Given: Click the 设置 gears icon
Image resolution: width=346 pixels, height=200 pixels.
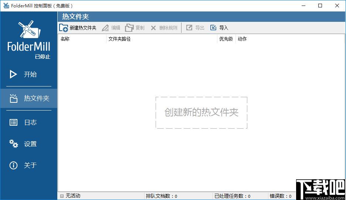Looking at the screenshot, I should pyautogui.click(x=13, y=144).
